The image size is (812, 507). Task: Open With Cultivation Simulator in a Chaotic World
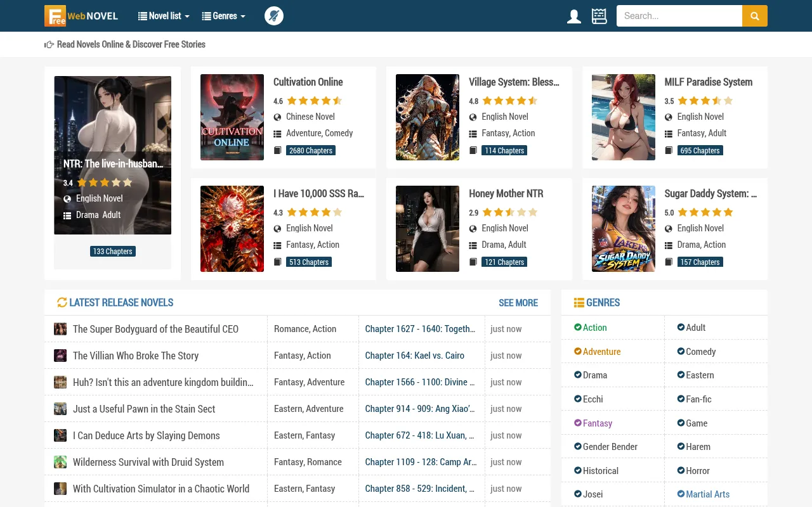click(x=161, y=489)
